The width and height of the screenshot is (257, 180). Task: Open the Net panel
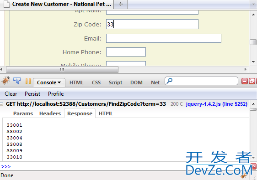(x=155, y=82)
